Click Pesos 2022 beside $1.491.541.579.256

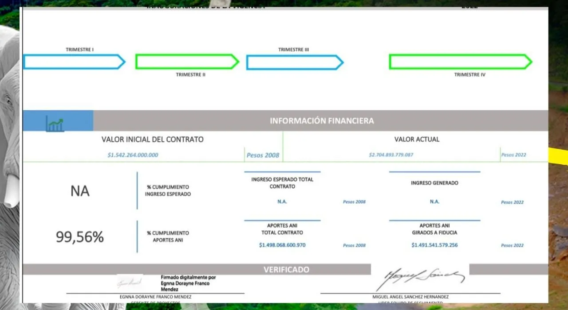coord(513,245)
